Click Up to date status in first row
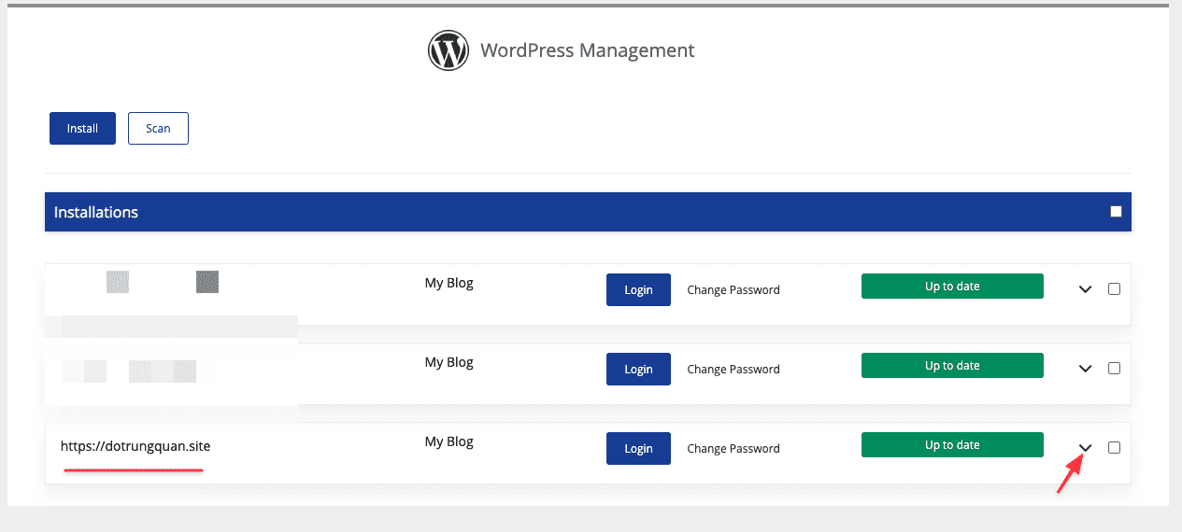 [x=952, y=287]
